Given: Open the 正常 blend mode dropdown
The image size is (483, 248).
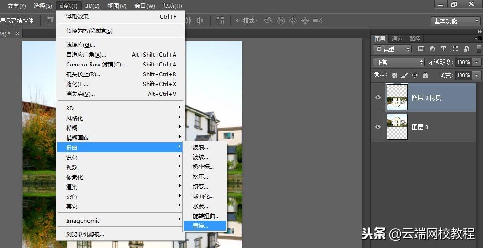Looking at the screenshot, I should click(399, 62).
